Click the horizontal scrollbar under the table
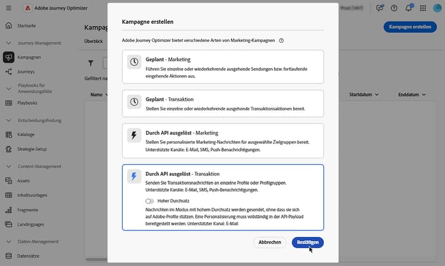Image resolution: width=445 pixels, height=266 pixels. 97,259
